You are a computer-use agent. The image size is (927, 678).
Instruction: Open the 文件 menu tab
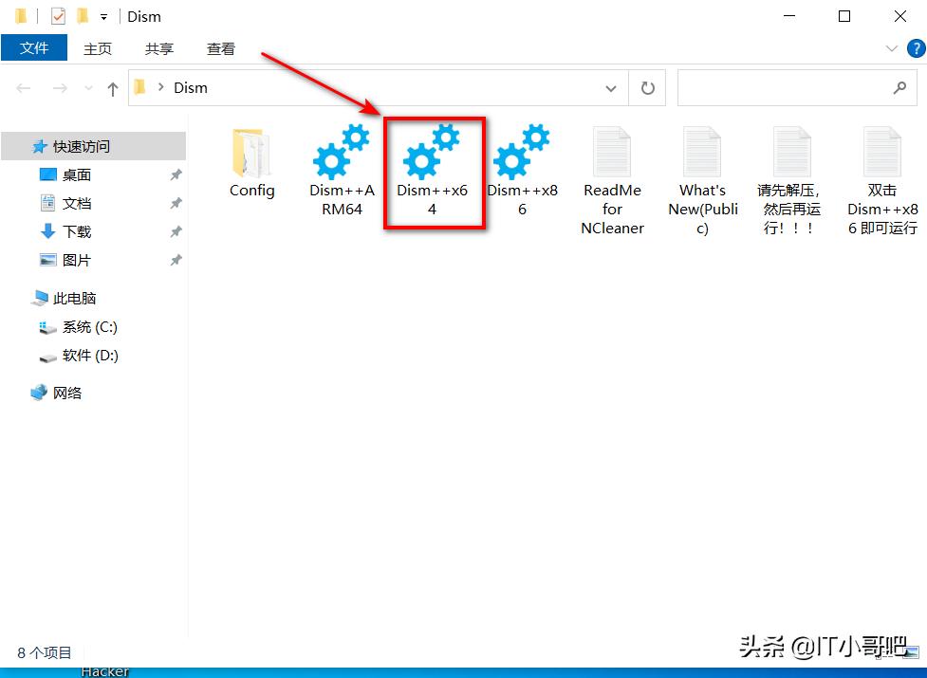pyautogui.click(x=34, y=47)
